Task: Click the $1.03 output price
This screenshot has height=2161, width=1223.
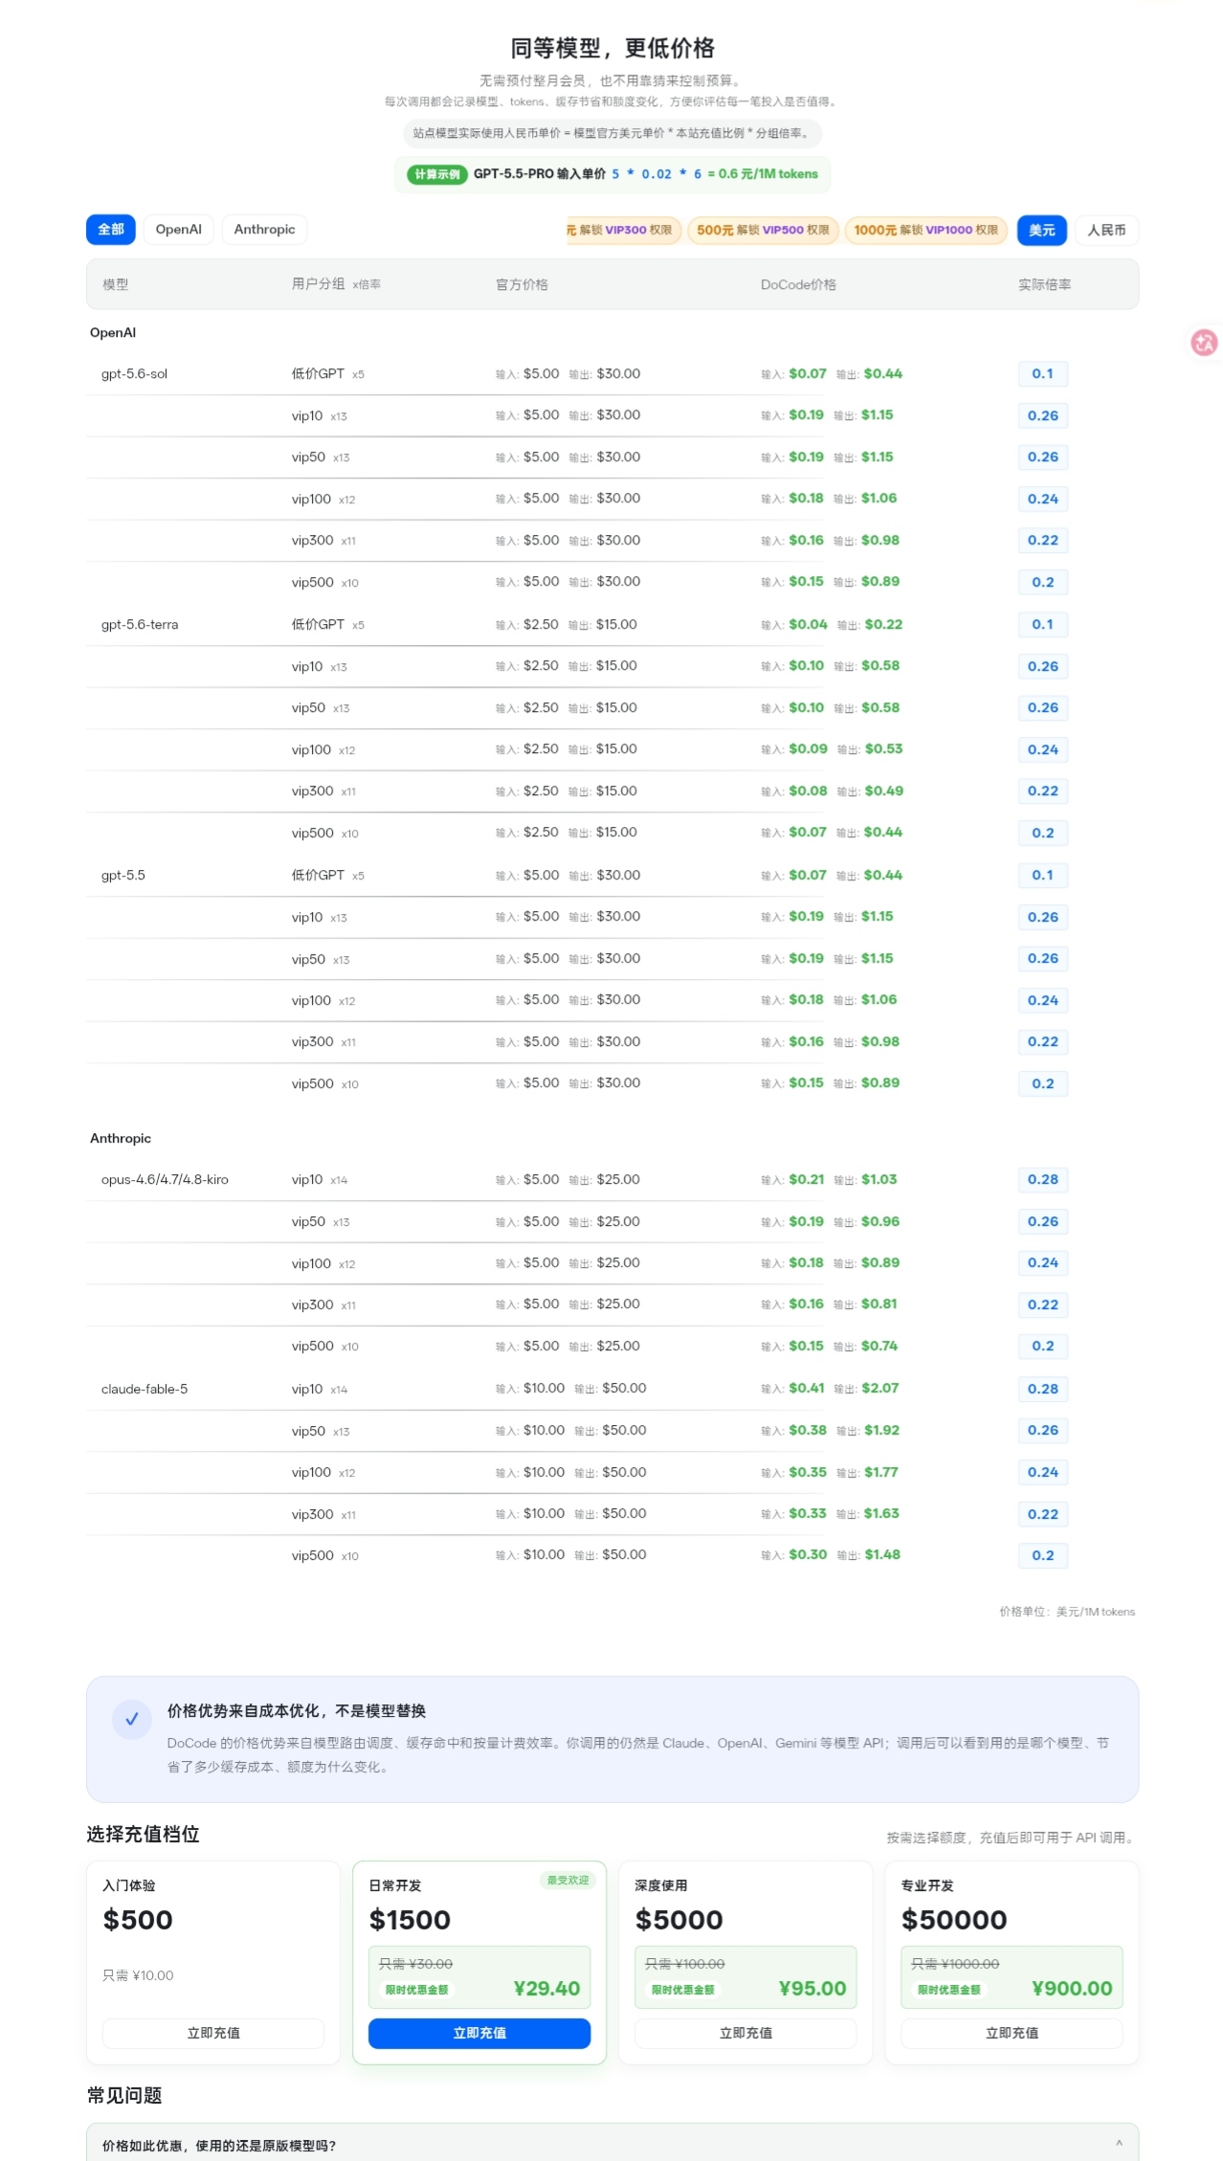Action: [x=878, y=1180]
